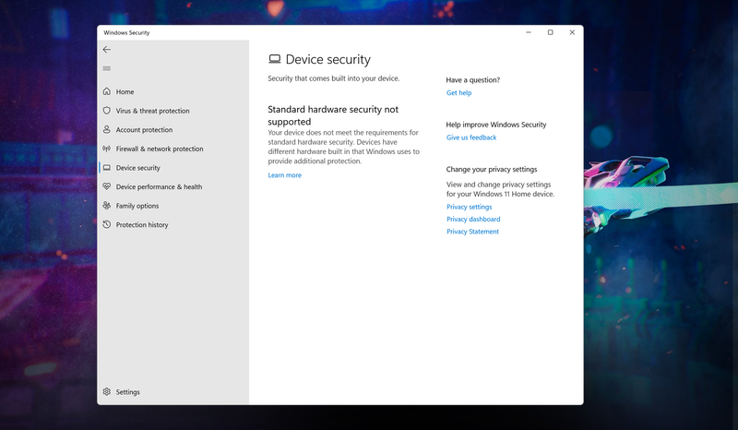This screenshot has height=430, width=738.
Task: Visit the Privacy dashboard link
Action: [x=473, y=220]
